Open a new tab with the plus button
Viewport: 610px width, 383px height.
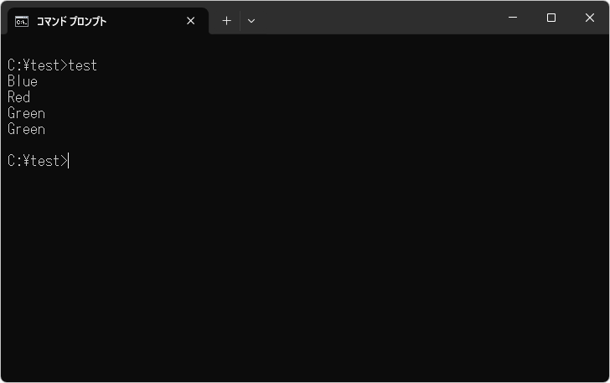pyautogui.click(x=226, y=21)
